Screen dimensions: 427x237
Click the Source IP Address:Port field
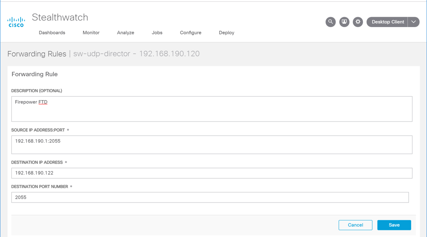[212, 145]
